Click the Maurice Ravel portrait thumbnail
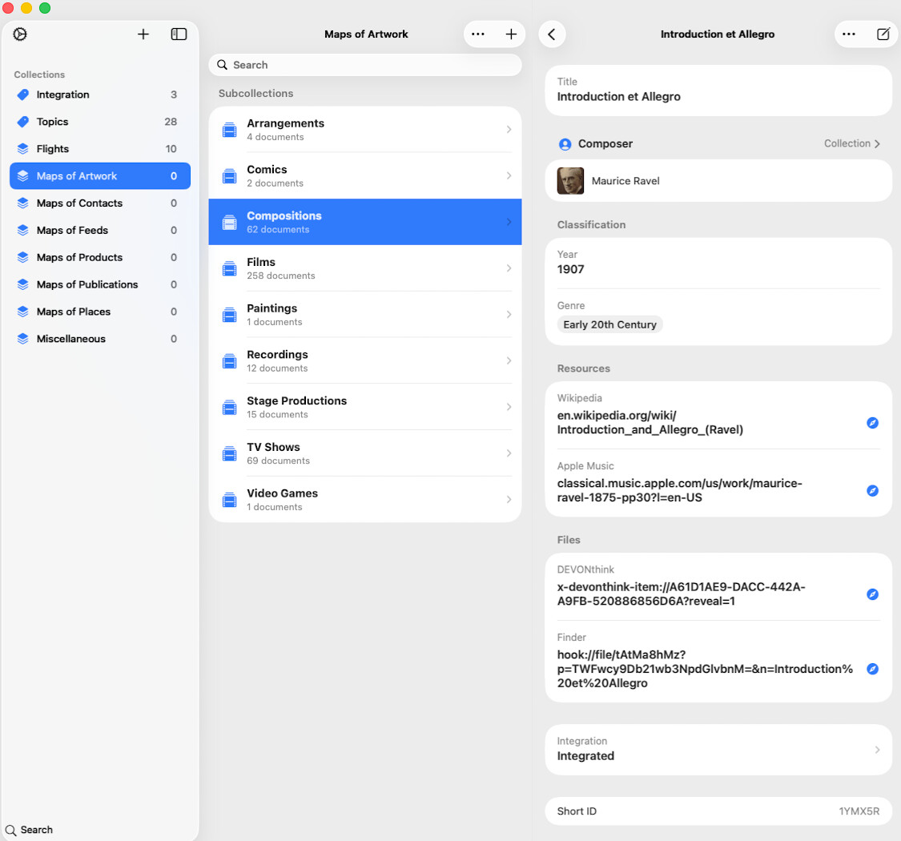The height and width of the screenshot is (841, 901). pyautogui.click(x=571, y=181)
